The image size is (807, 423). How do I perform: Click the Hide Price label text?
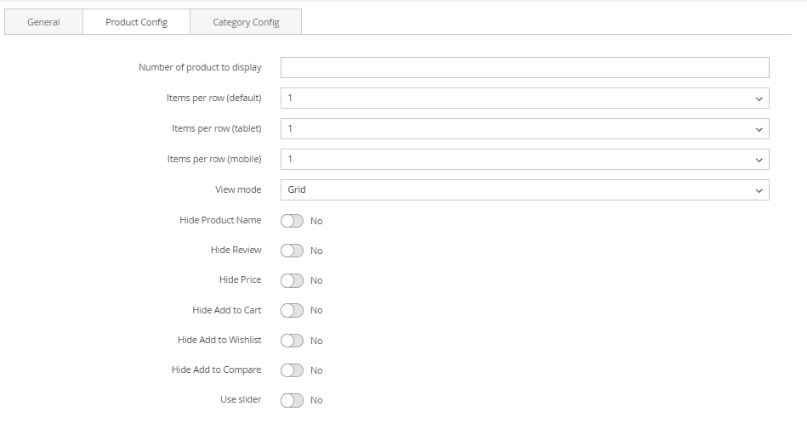point(240,280)
